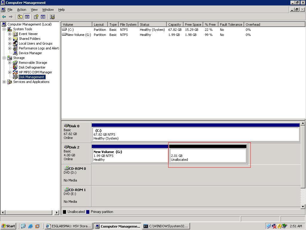Select Device Manager in the tree
Viewport: 306px width, 230px height.
pos(30,53)
